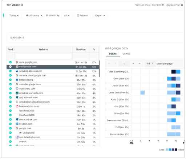Toggle productivity status for statushero.com

(x=11, y=89)
